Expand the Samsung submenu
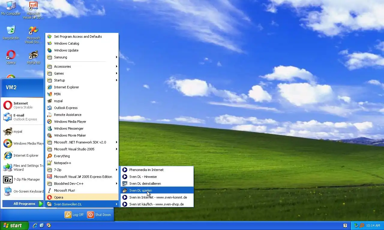 pos(82,57)
